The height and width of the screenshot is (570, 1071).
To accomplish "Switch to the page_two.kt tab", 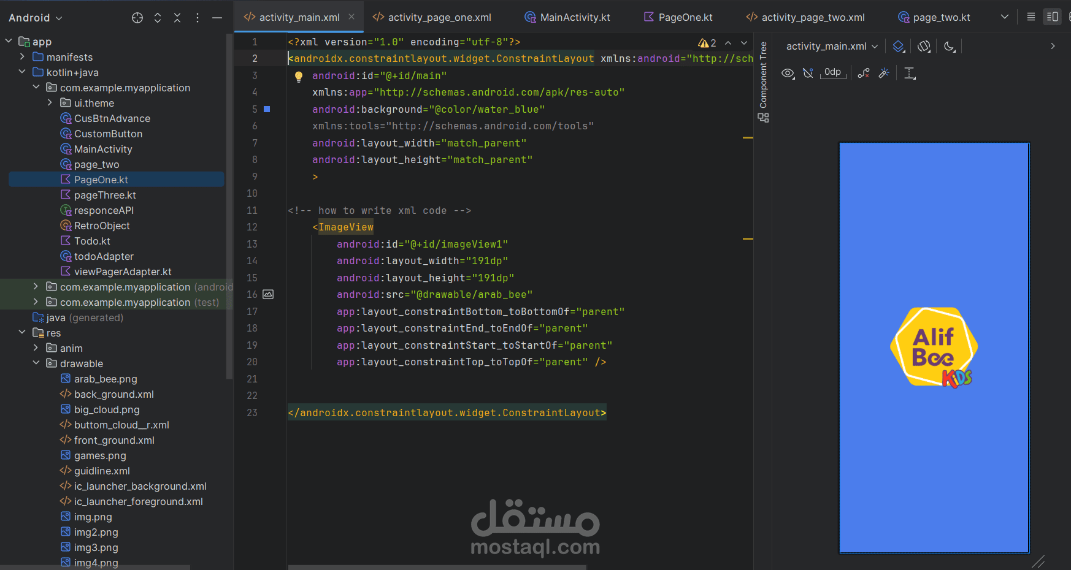I will [x=934, y=17].
